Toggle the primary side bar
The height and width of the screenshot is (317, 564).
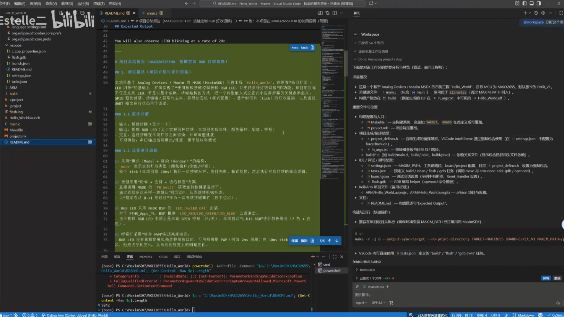(524, 3)
